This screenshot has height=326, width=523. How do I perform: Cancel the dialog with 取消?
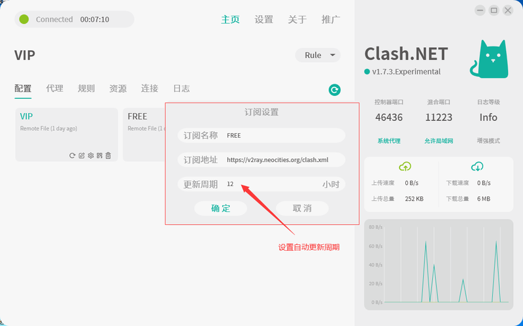(x=302, y=208)
